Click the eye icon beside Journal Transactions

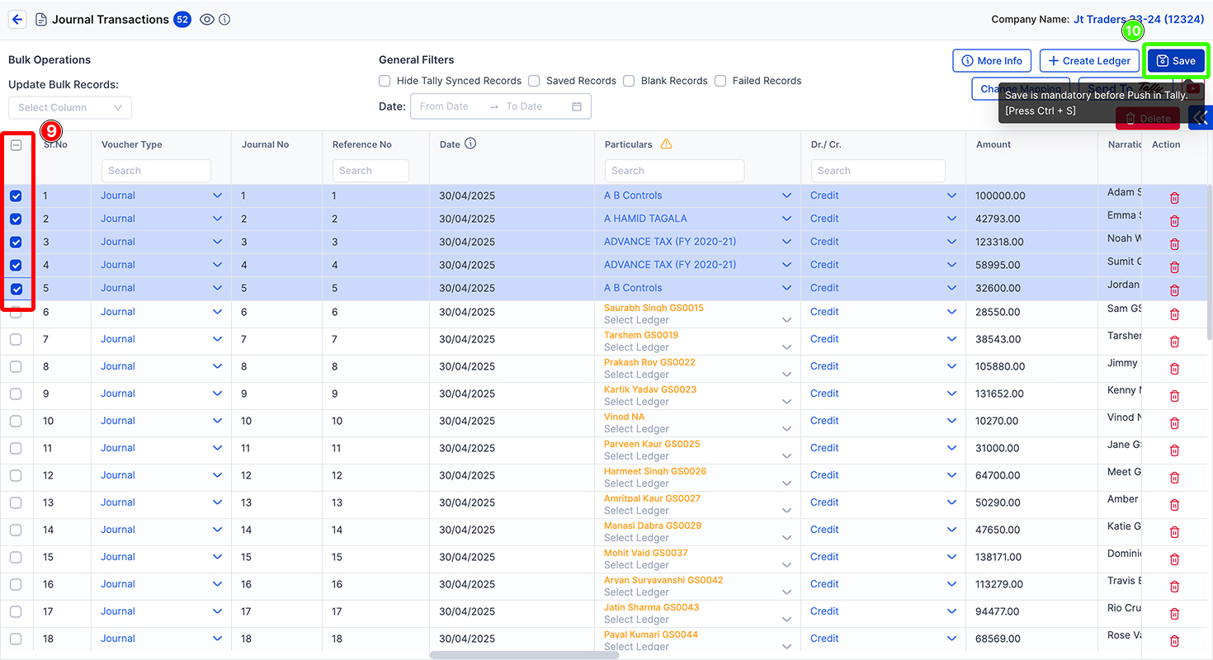(x=207, y=20)
